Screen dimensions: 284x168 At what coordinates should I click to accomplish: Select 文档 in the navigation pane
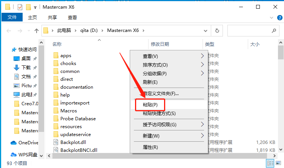coord(25,77)
